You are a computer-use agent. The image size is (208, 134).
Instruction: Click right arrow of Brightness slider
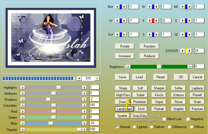coord(190,67)
